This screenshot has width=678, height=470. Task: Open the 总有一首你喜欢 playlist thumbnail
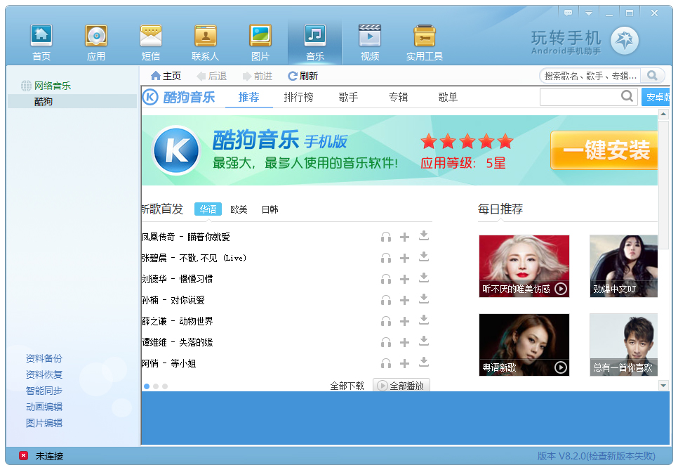(x=623, y=345)
